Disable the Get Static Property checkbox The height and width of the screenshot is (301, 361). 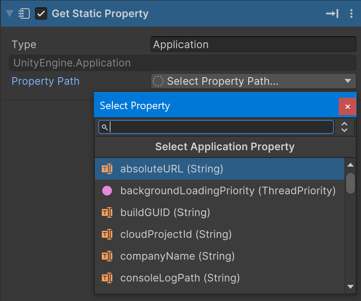tap(41, 14)
